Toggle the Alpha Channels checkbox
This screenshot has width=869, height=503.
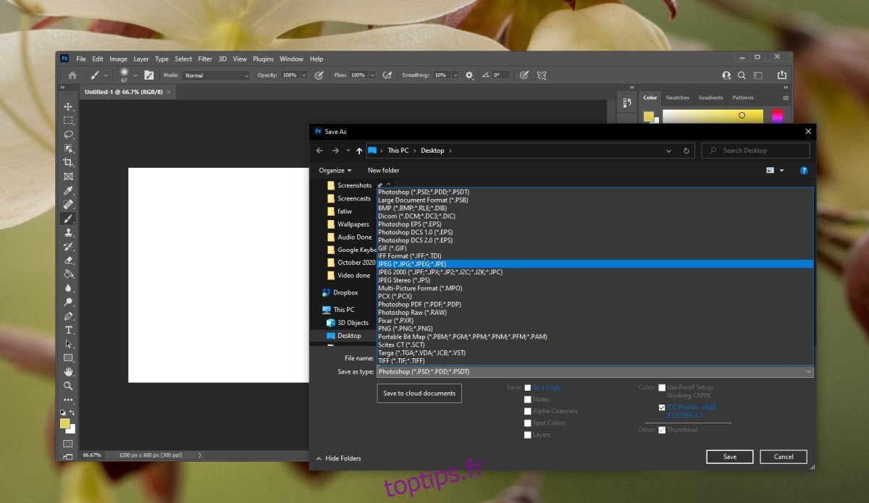[528, 411]
